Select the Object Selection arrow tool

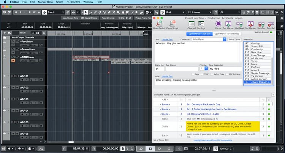pos(86,13)
